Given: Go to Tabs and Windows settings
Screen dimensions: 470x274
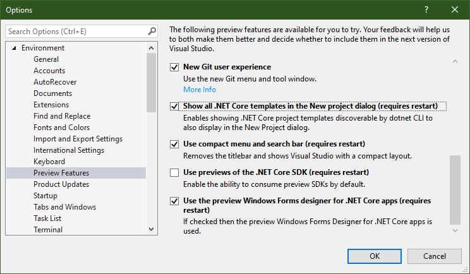Looking at the screenshot, I should (64, 207).
